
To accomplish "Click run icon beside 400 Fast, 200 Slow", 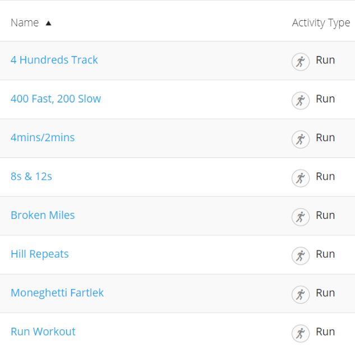I will [x=301, y=100].
